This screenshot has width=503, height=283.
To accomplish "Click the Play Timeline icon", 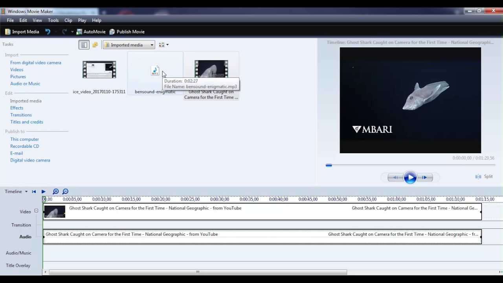I will click(x=43, y=192).
